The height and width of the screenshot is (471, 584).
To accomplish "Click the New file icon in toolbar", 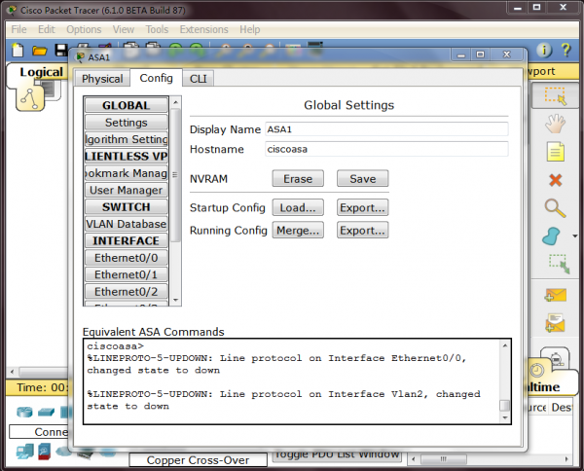I will point(18,50).
